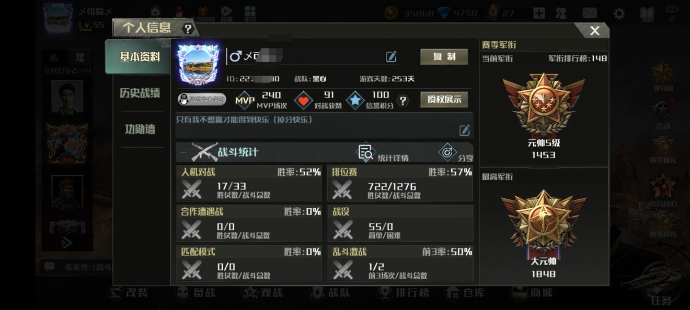Click the 复制 copy button
Image resolution: width=690 pixels, height=310 pixels.
pyautogui.click(x=444, y=57)
